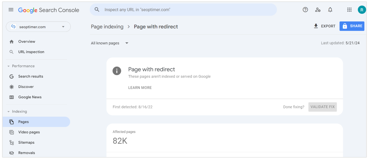Expand the All known pages filter
Viewport: 369px width, 159px height.
[109, 43]
